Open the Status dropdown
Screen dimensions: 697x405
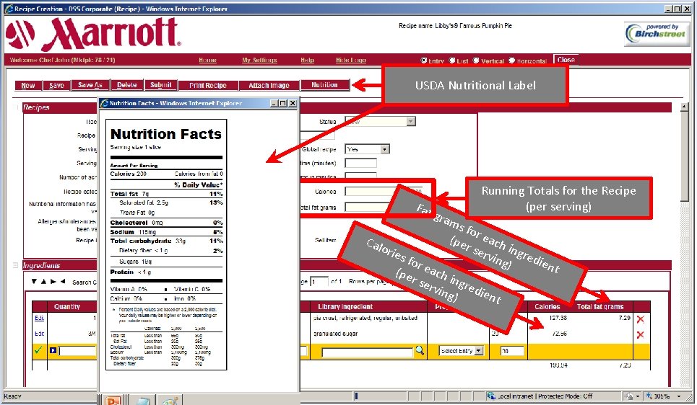coord(411,121)
